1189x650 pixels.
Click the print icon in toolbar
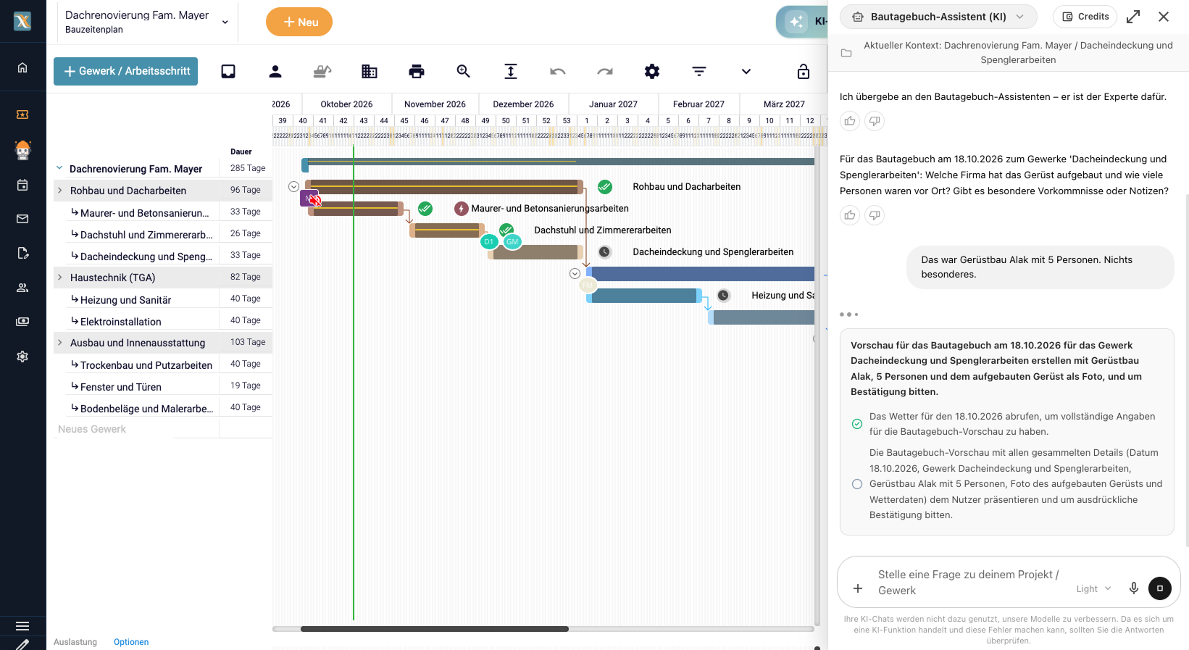point(417,71)
